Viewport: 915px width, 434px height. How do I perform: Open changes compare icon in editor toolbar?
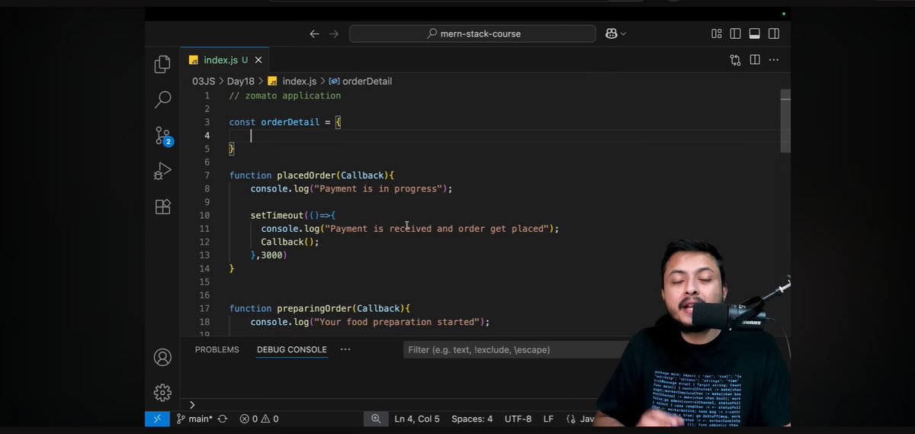(x=735, y=59)
